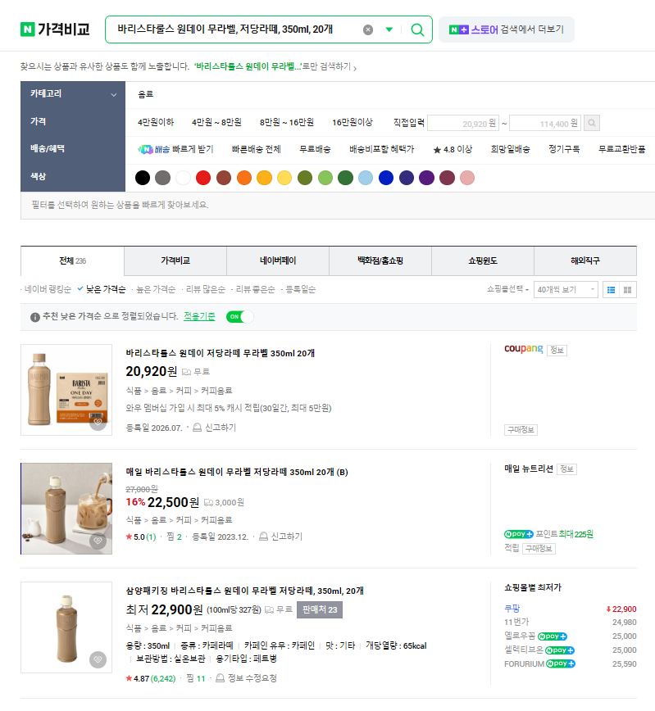
Task: Enable 빠른배송 전체 filter
Action: pos(257,149)
